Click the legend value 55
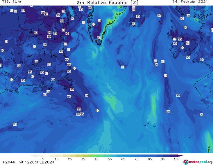This screenshot has height=165, width=213. coord(110,159)
